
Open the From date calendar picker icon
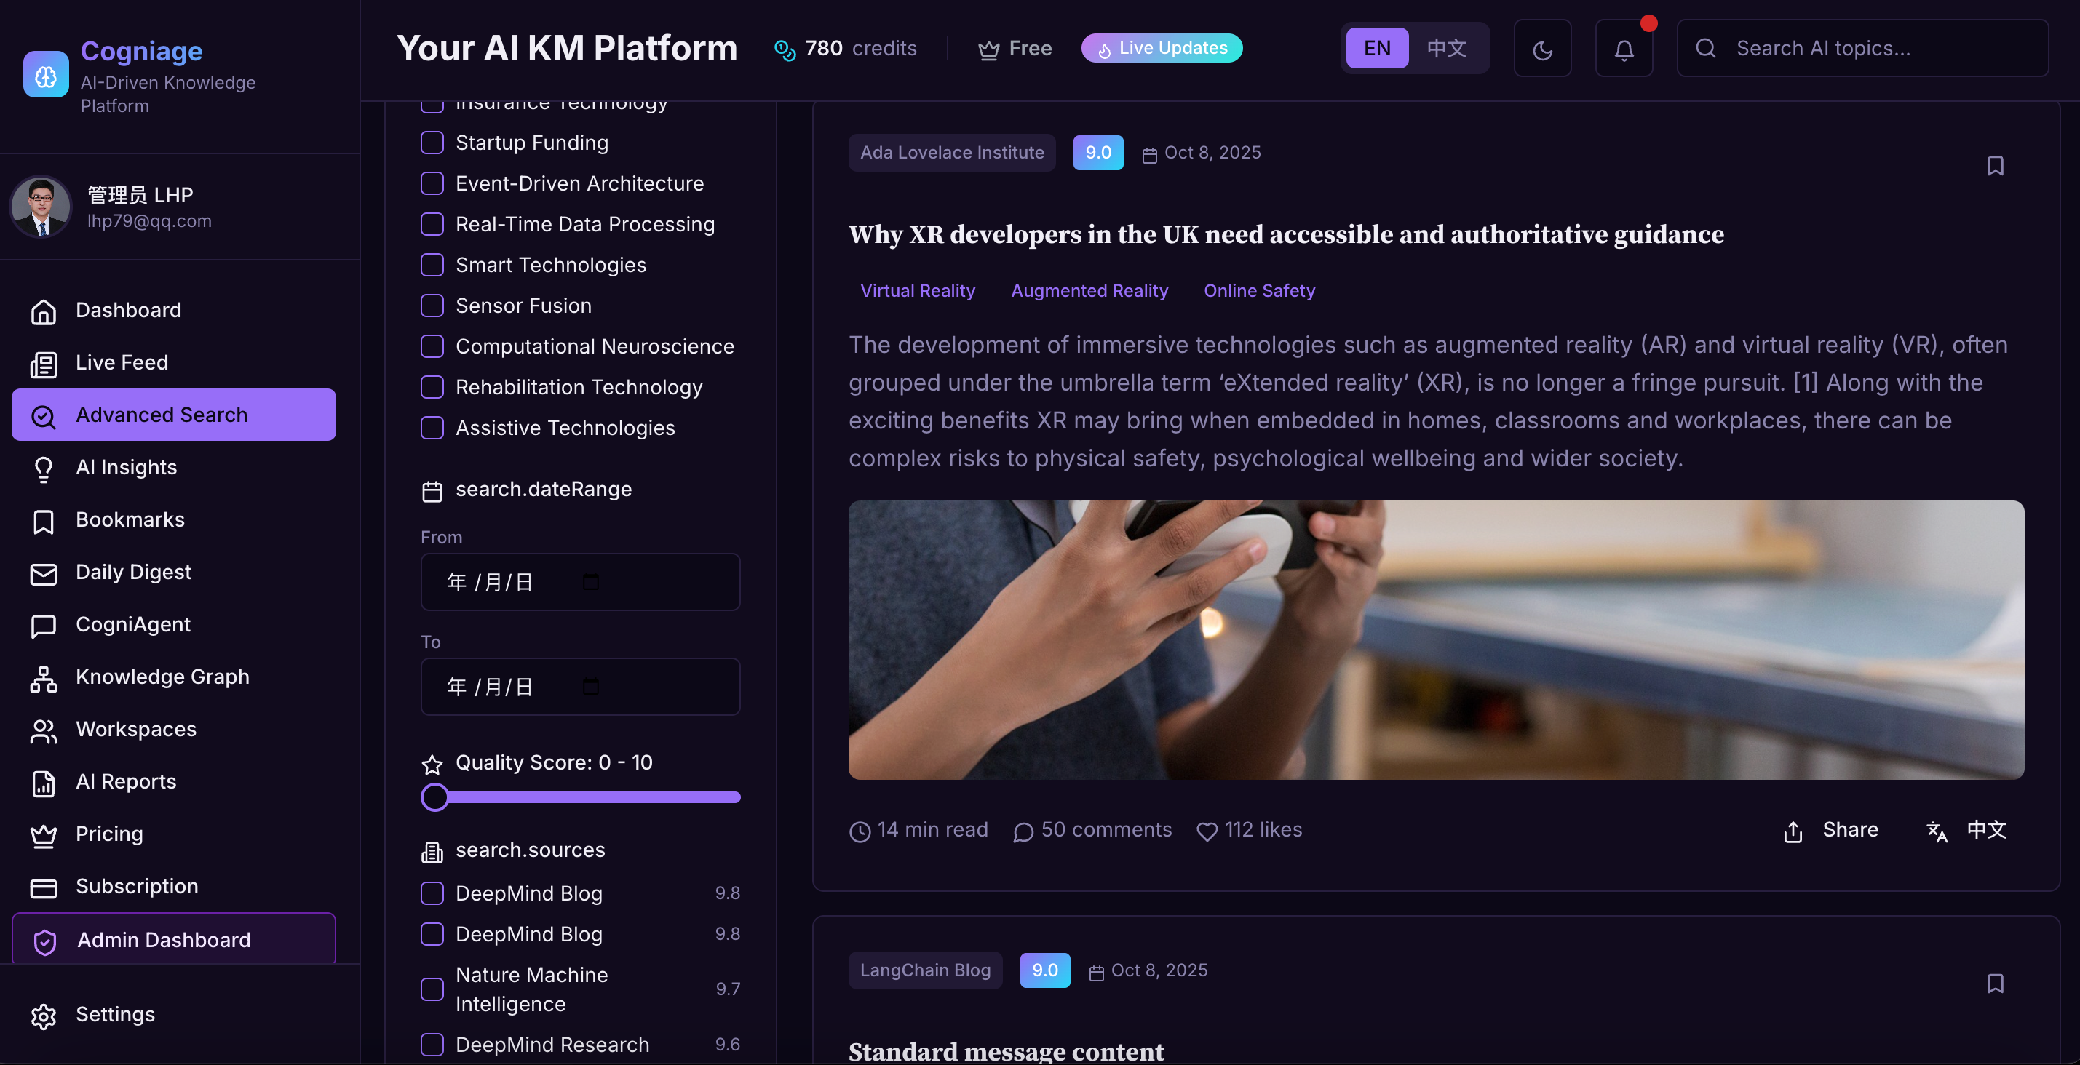pyautogui.click(x=591, y=582)
